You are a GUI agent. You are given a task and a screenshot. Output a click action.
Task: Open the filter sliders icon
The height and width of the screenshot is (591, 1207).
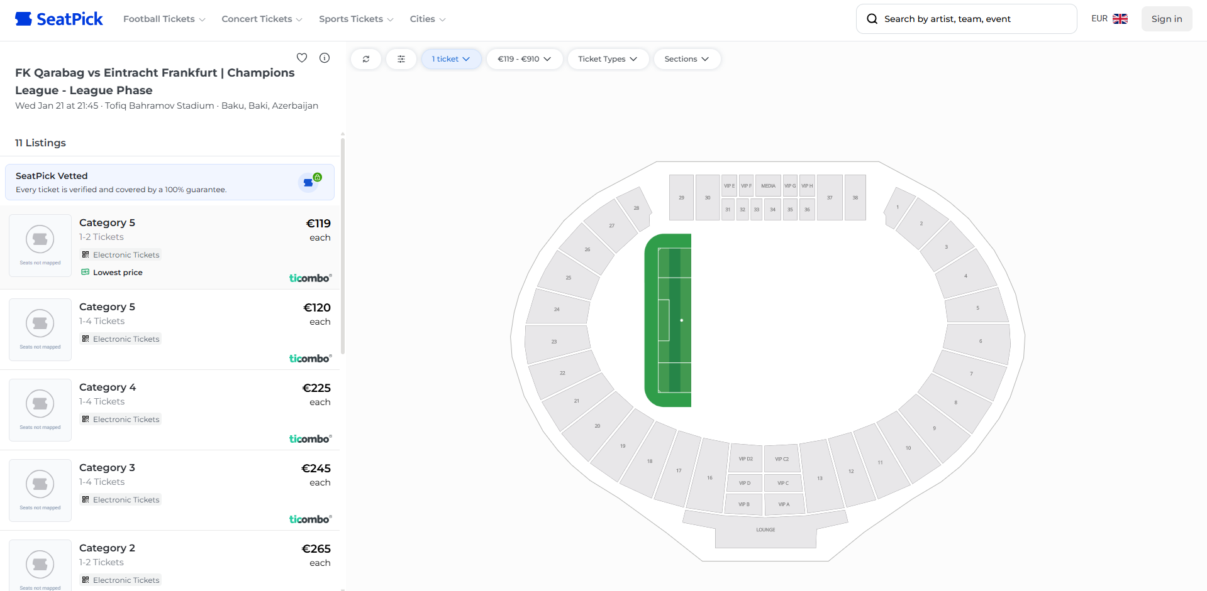[x=401, y=59]
